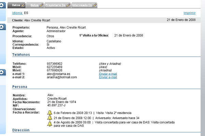
Task: Click the bell icon for Aniversario reminder
Action: click(50, 118)
